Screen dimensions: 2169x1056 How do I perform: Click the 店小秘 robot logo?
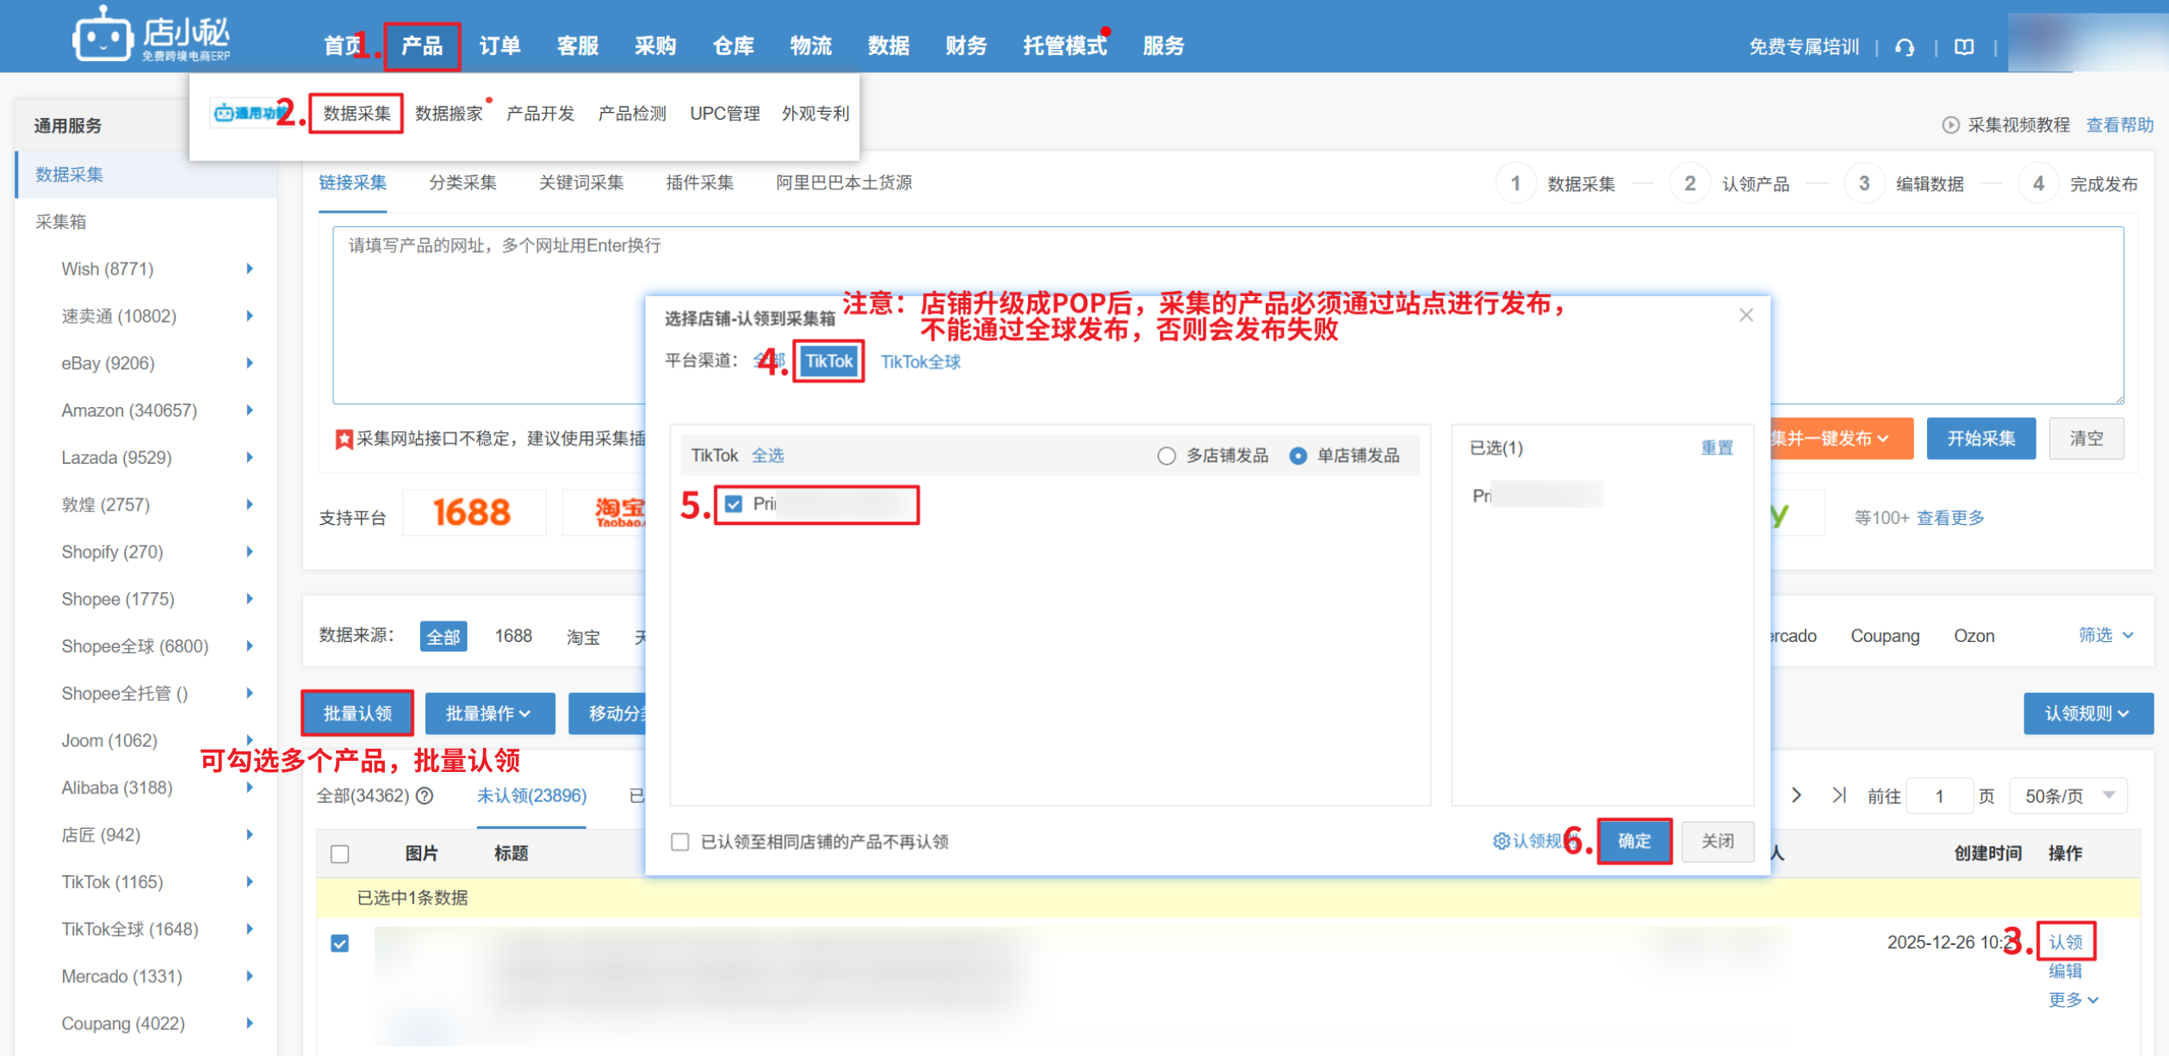103,36
